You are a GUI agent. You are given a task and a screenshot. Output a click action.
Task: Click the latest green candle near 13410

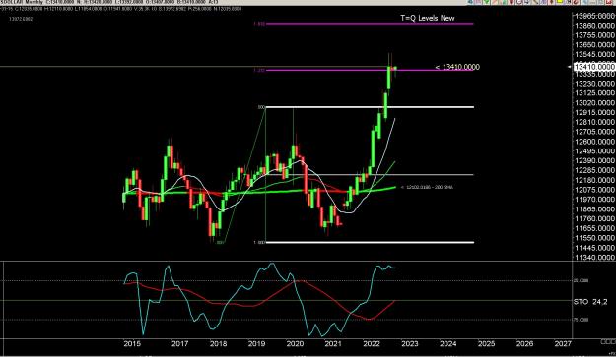(x=395, y=69)
